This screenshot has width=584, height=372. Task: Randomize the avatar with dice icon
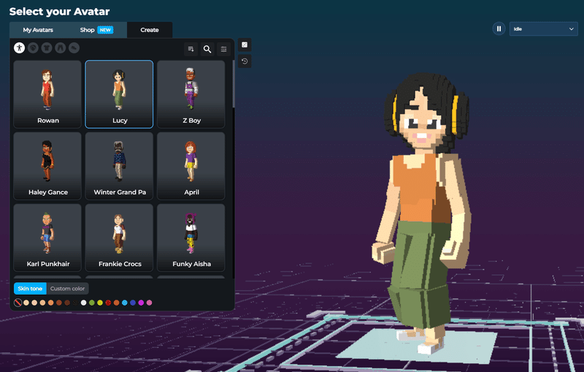(x=245, y=44)
